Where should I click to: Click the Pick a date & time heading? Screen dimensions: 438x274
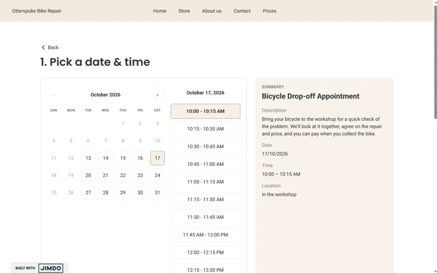click(x=95, y=62)
